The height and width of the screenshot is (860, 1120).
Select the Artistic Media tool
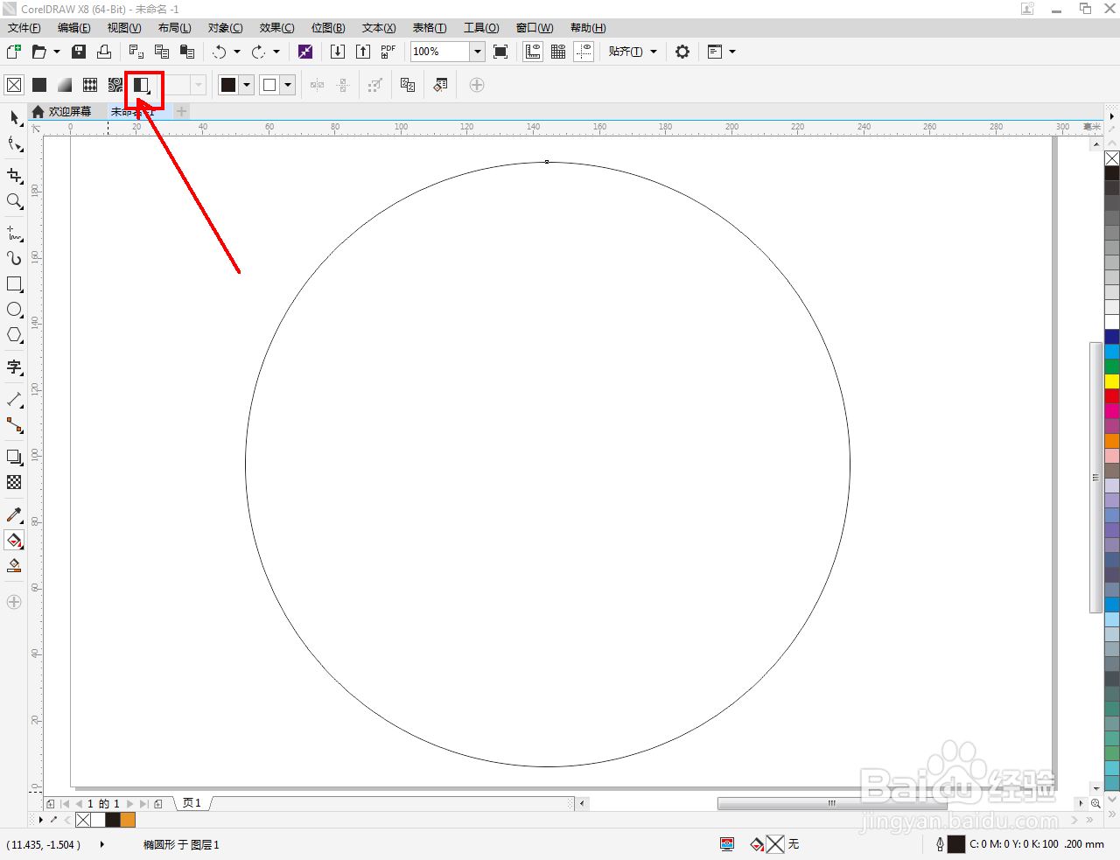coord(14,259)
